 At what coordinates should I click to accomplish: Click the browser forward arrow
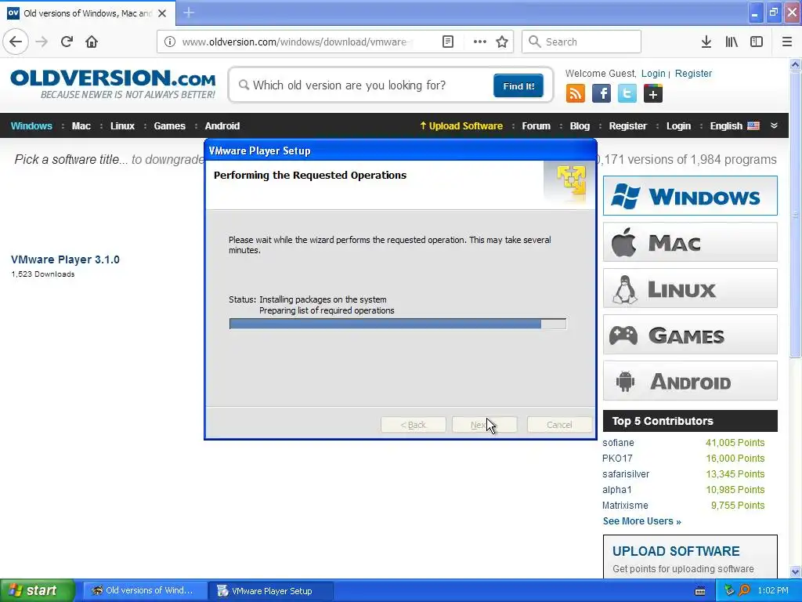(42, 42)
